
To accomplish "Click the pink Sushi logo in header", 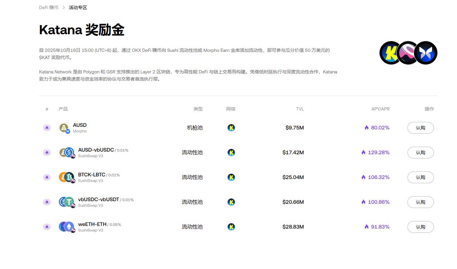I will pyautogui.click(x=408, y=53).
